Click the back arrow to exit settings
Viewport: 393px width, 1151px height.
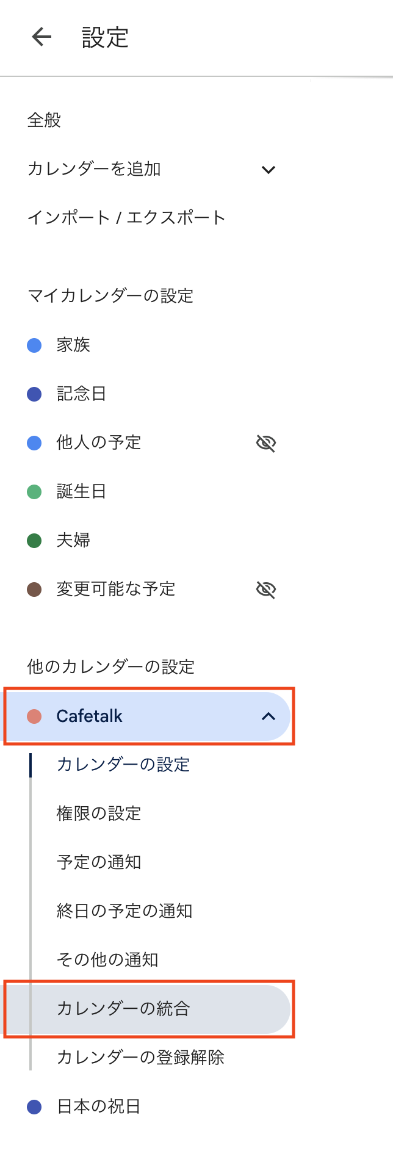(41, 37)
